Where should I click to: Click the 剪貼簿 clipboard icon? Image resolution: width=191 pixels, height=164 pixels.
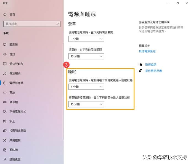pyautogui.click(x=5, y=150)
